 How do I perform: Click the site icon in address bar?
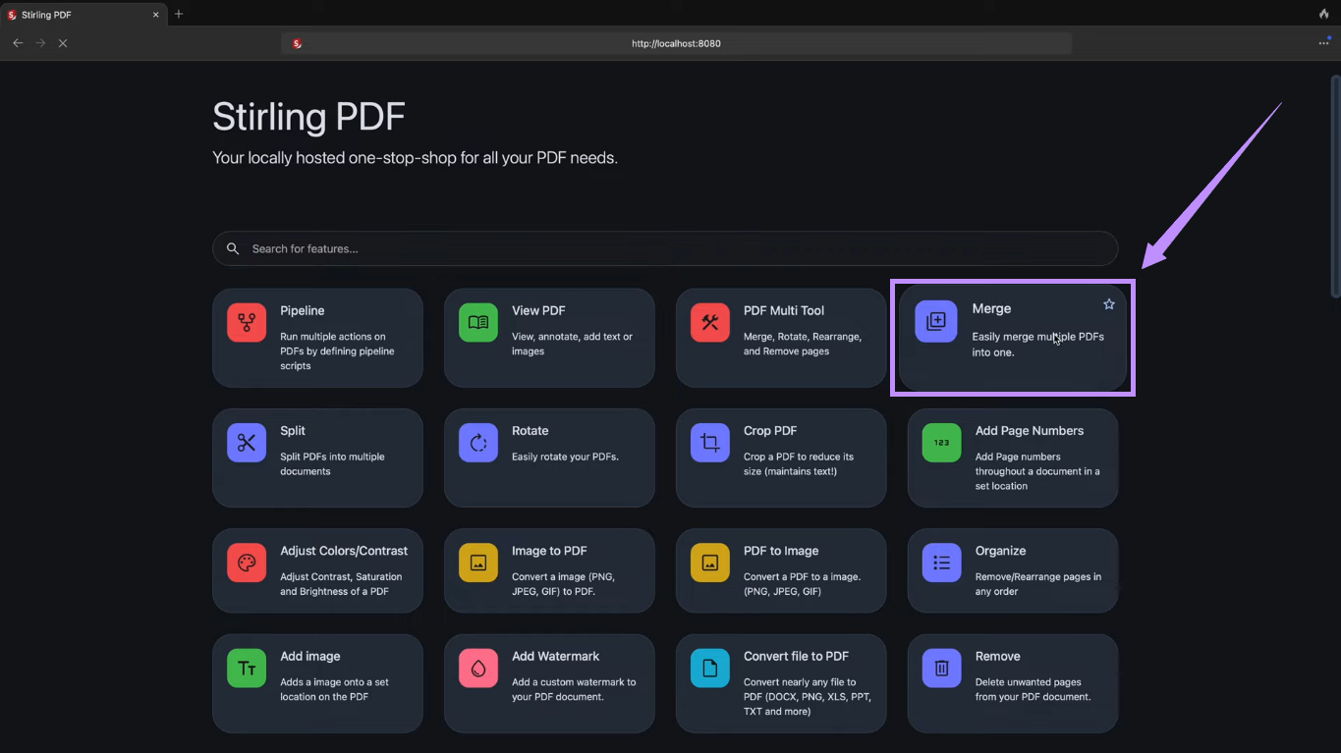pos(297,43)
